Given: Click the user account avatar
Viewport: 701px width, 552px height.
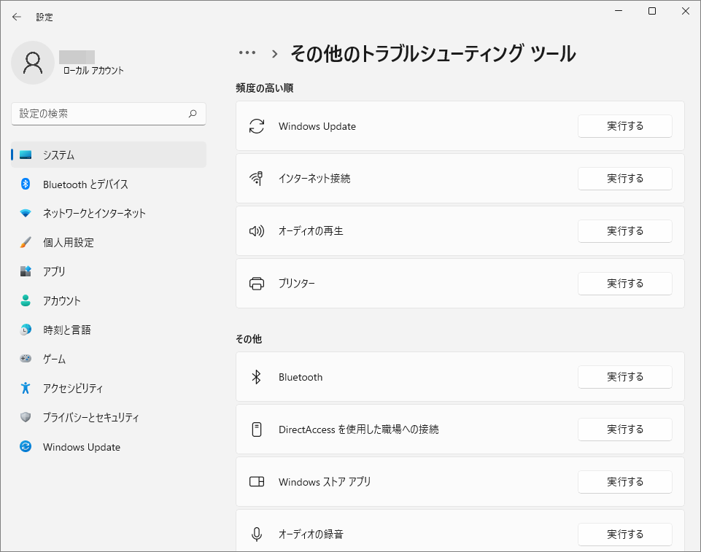Looking at the screenshot, I should 33,63.
